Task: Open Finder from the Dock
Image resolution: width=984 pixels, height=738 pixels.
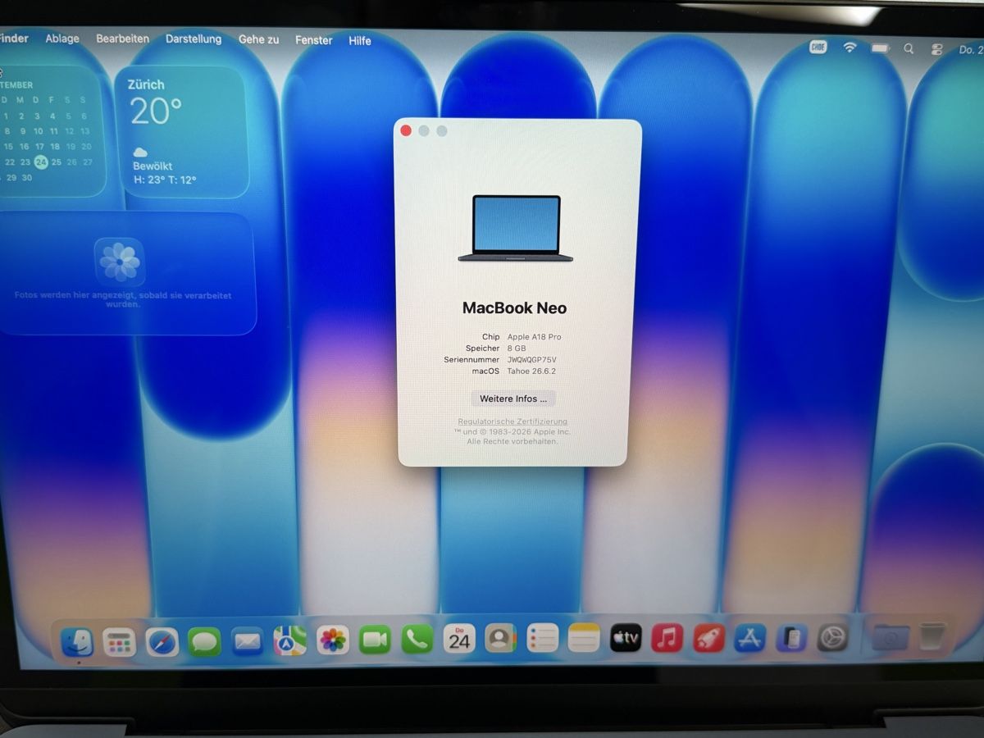Action: tap(77, 642)
